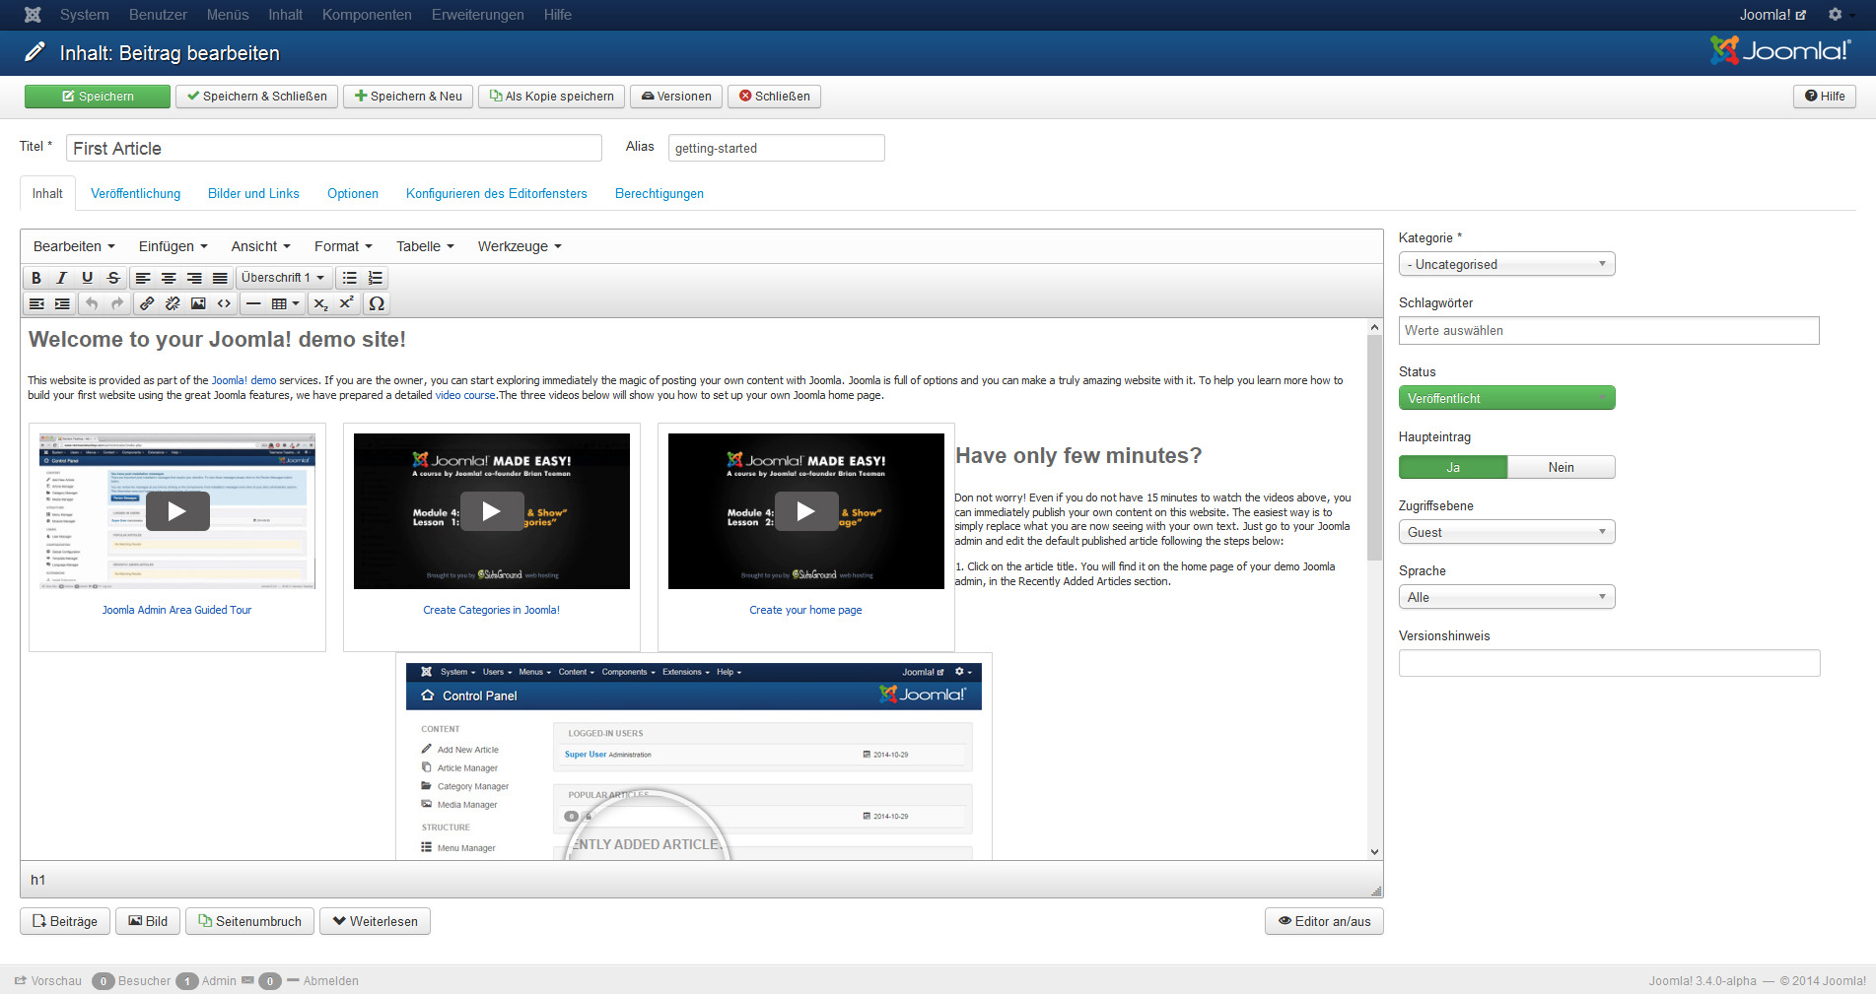Expand the Einfügen editor menu
The image size is (1876, 994).
click(173, 246)
